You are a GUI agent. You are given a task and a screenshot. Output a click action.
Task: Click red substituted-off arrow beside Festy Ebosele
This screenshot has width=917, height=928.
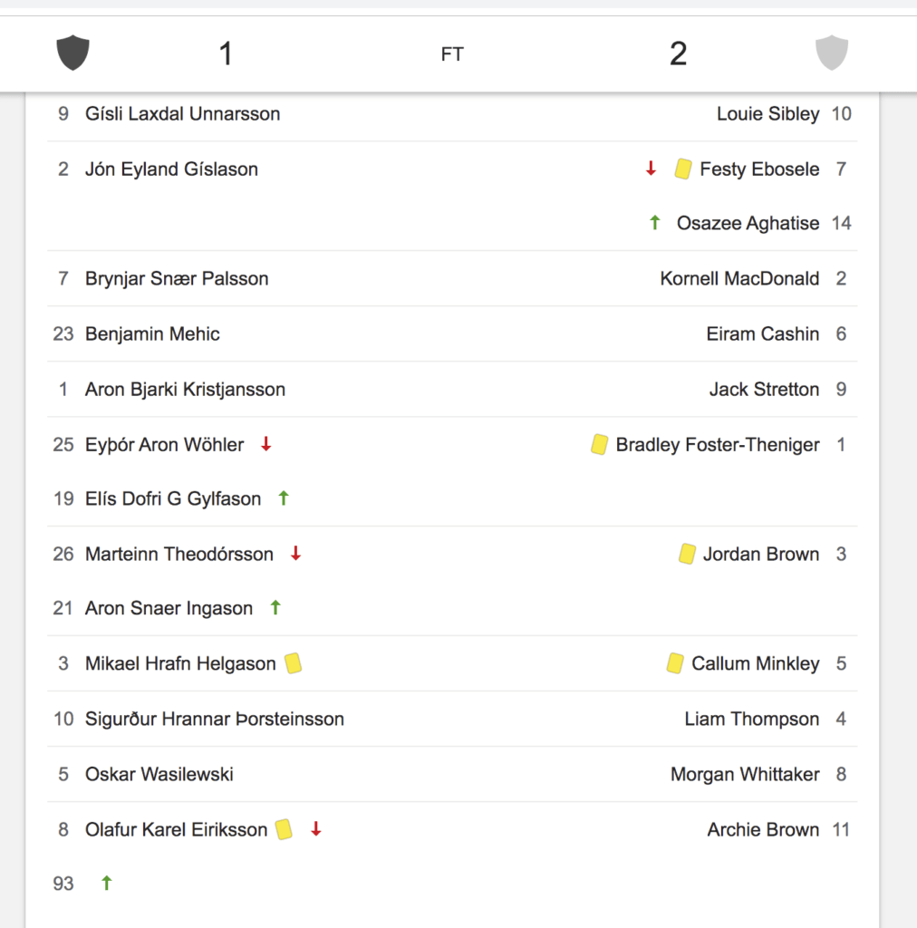pos(651,169)
